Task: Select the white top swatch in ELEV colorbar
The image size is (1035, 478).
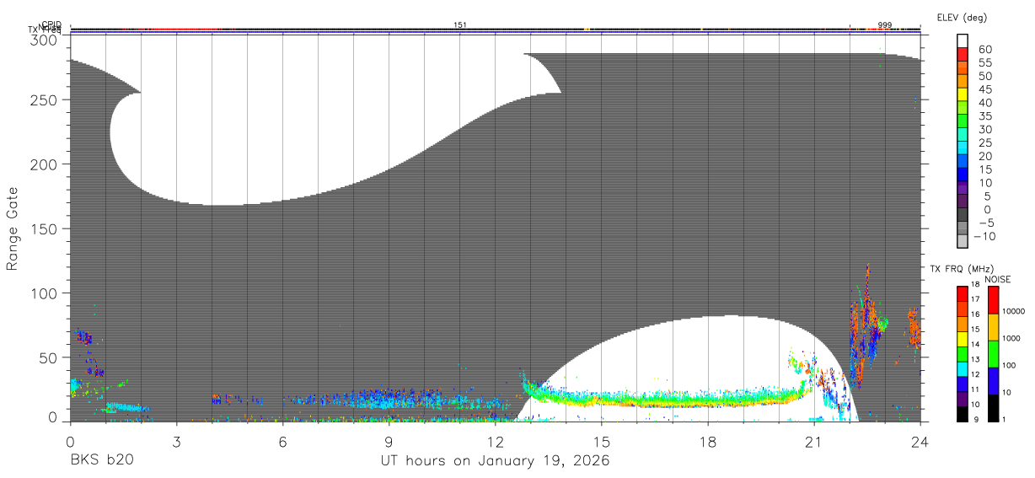Action: pos(963,40)
